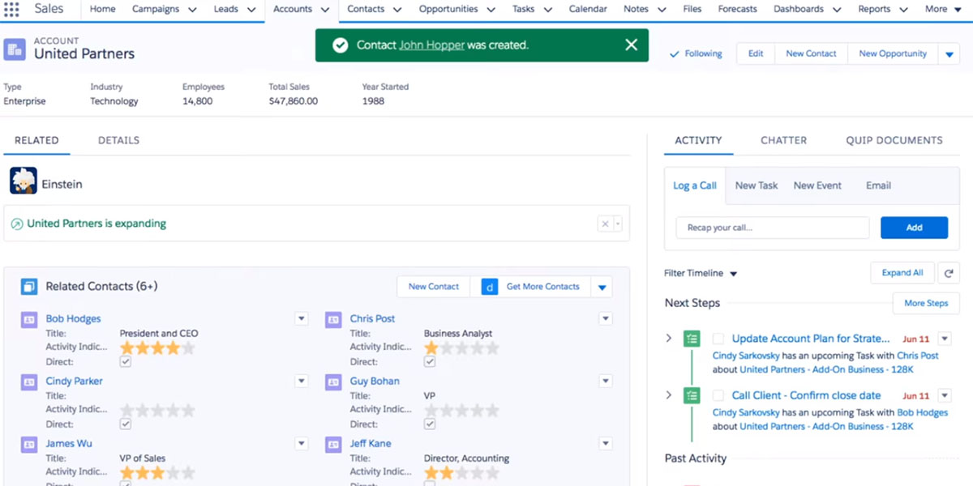Image resolution: width=973 pixels, height=486 pixels.
Task: Switch to the Chatter tab
Action: point(783,140)
